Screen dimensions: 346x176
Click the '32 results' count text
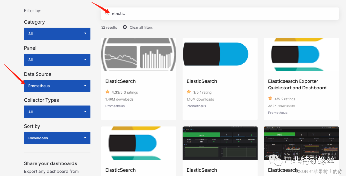(x=109, y=27)
